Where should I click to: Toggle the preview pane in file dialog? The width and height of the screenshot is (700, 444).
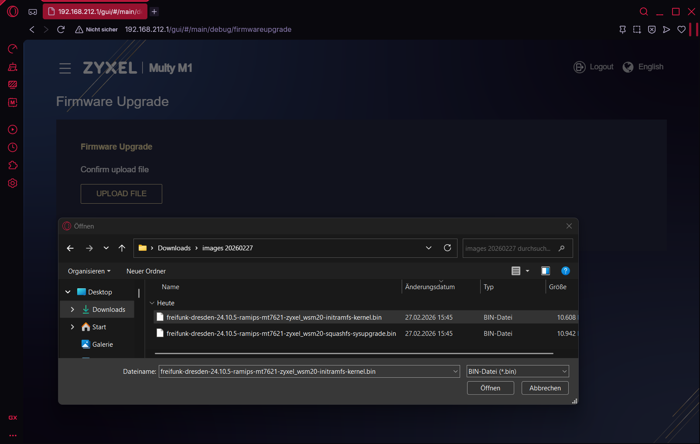(x=545, y=271)
